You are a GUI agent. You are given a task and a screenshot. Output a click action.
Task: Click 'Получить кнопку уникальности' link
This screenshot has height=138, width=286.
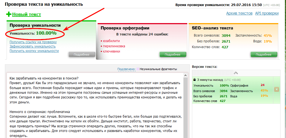34,51
